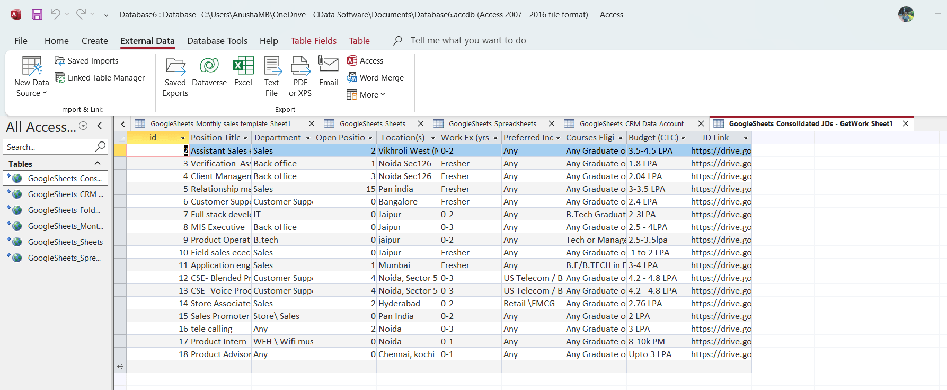Click the Save icon in title bar
Screen dimensions: 947x390
(37, 14)
